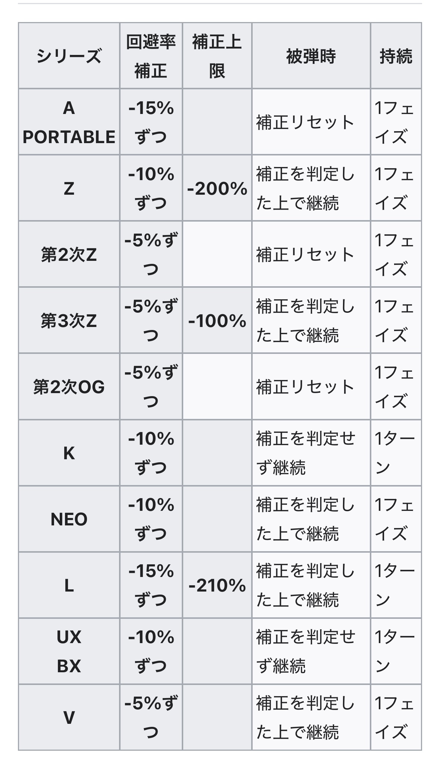Click the V series row label
This screenshot has height=781, width=440.
point(69,717)
